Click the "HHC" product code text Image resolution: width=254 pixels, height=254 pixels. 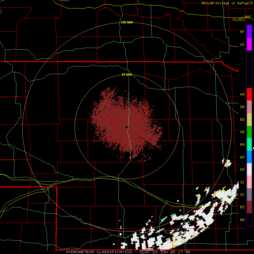(248, 17)
